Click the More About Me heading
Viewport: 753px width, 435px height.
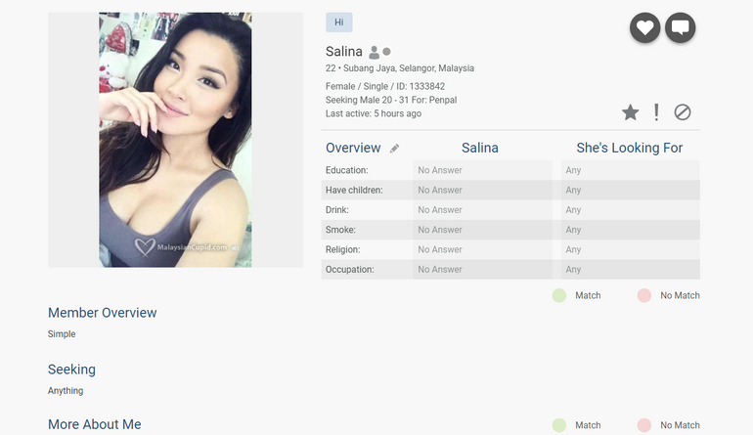coord(95,424)
